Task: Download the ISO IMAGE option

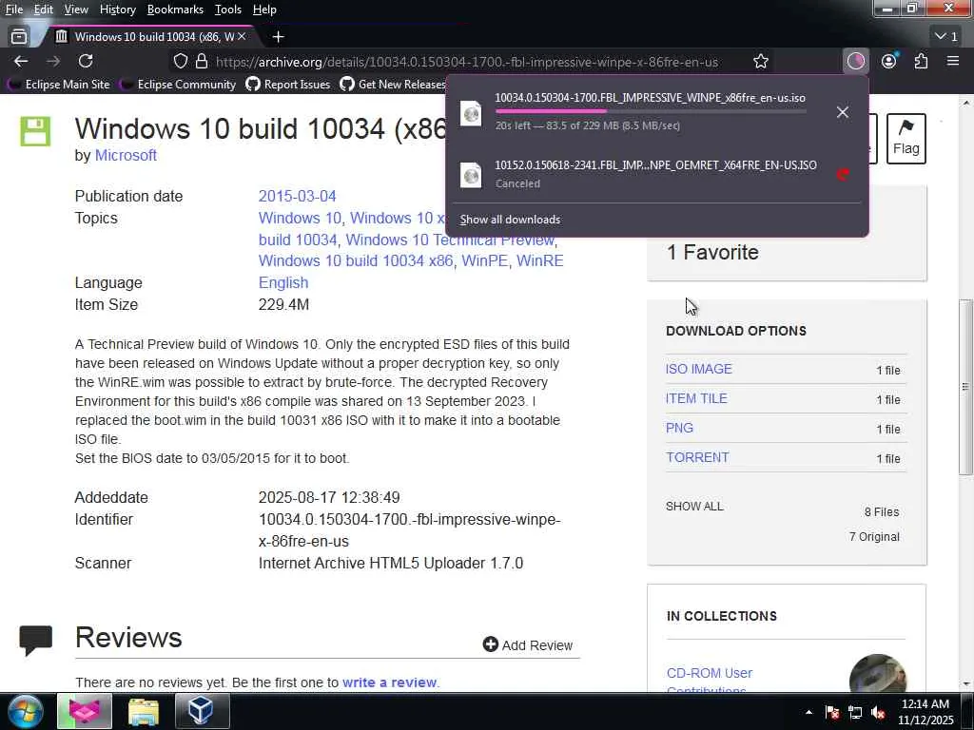Action: coord(699,369)
